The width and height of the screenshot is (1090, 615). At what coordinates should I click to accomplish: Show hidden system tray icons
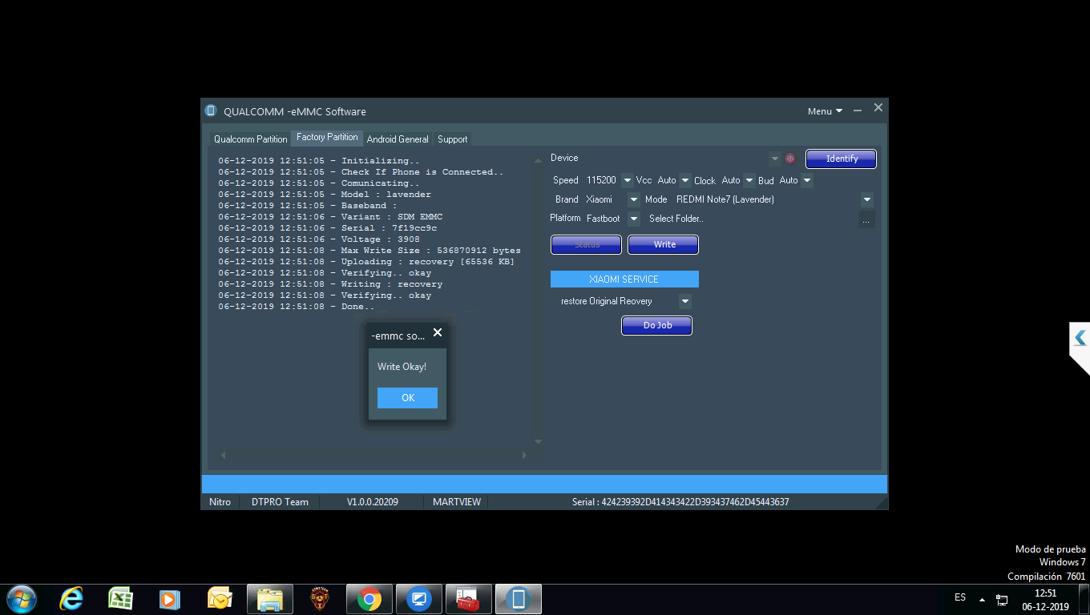(x=982, y=599)
